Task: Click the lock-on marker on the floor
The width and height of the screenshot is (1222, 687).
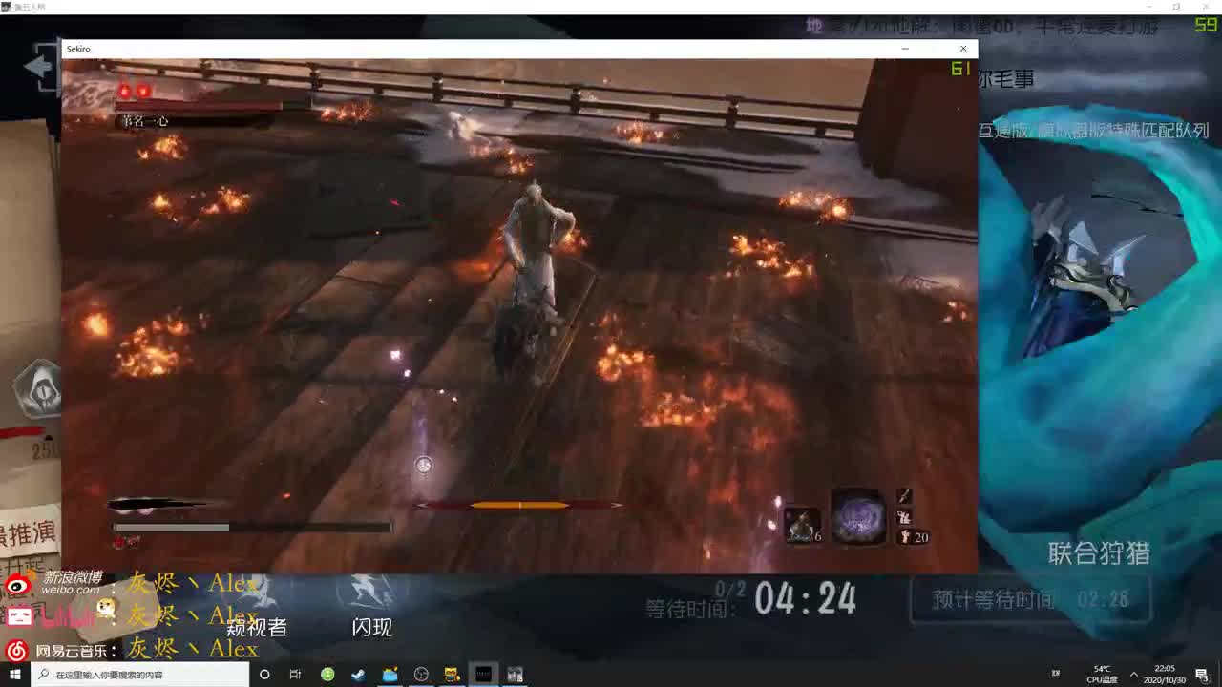Action: tap(424, 465)
